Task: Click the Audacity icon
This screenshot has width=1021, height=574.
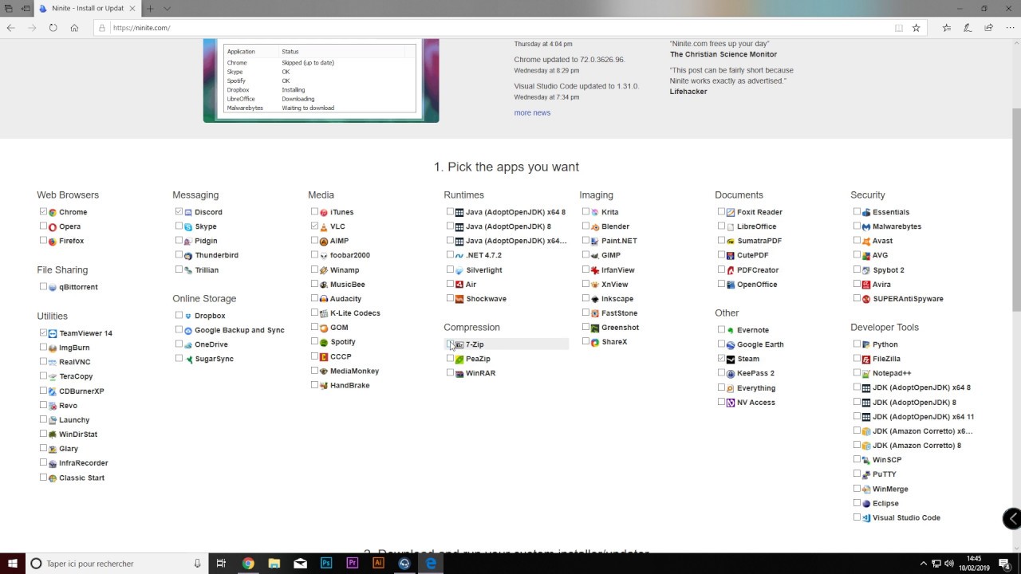Action: click(x=324, y=299)
